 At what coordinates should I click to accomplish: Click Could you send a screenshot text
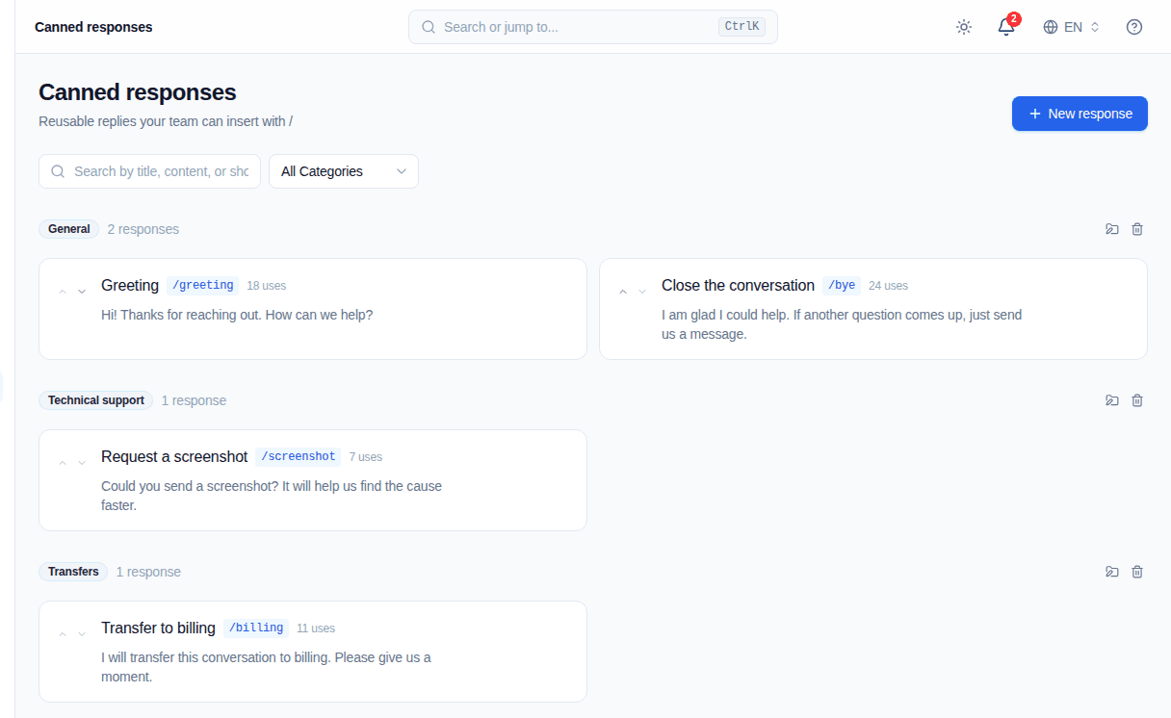[272, 496]
